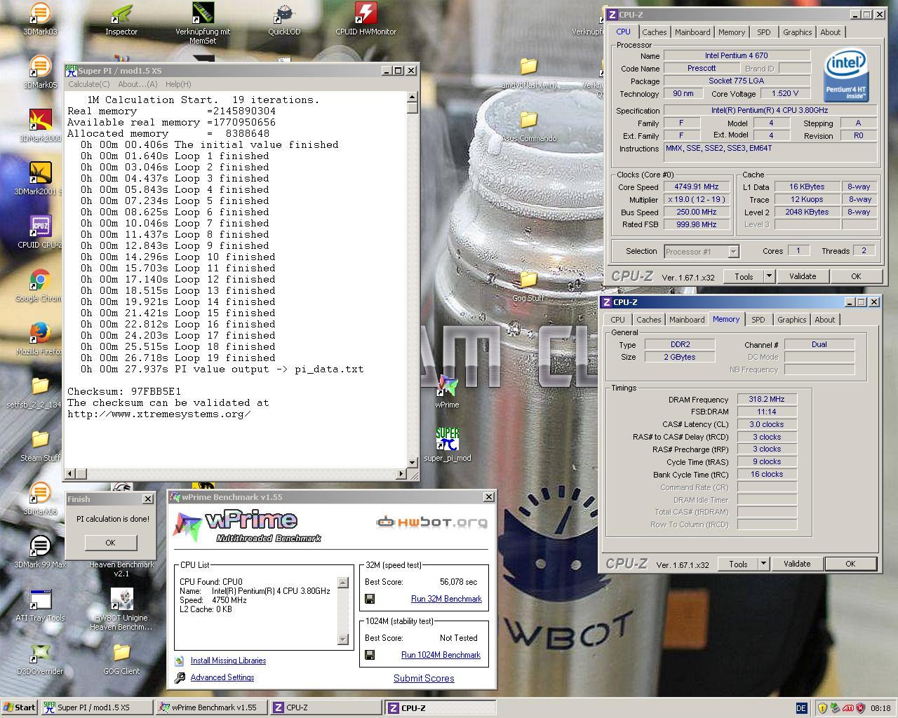Expand the Tools dropdown arrow in CPU tab window
This screenshot has width=898, height=718.
pyautogui.click(x=769, y=276)
